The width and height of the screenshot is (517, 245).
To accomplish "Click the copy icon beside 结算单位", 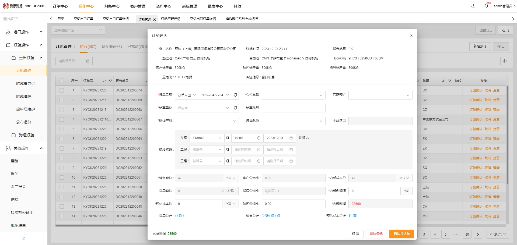I will click(235, 108).
